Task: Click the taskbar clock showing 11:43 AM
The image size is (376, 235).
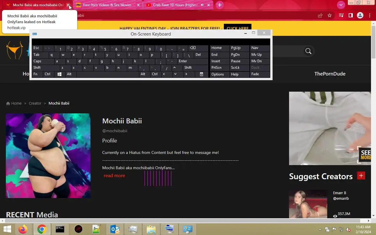Action: pyautogui.click(x=363, y=227)
